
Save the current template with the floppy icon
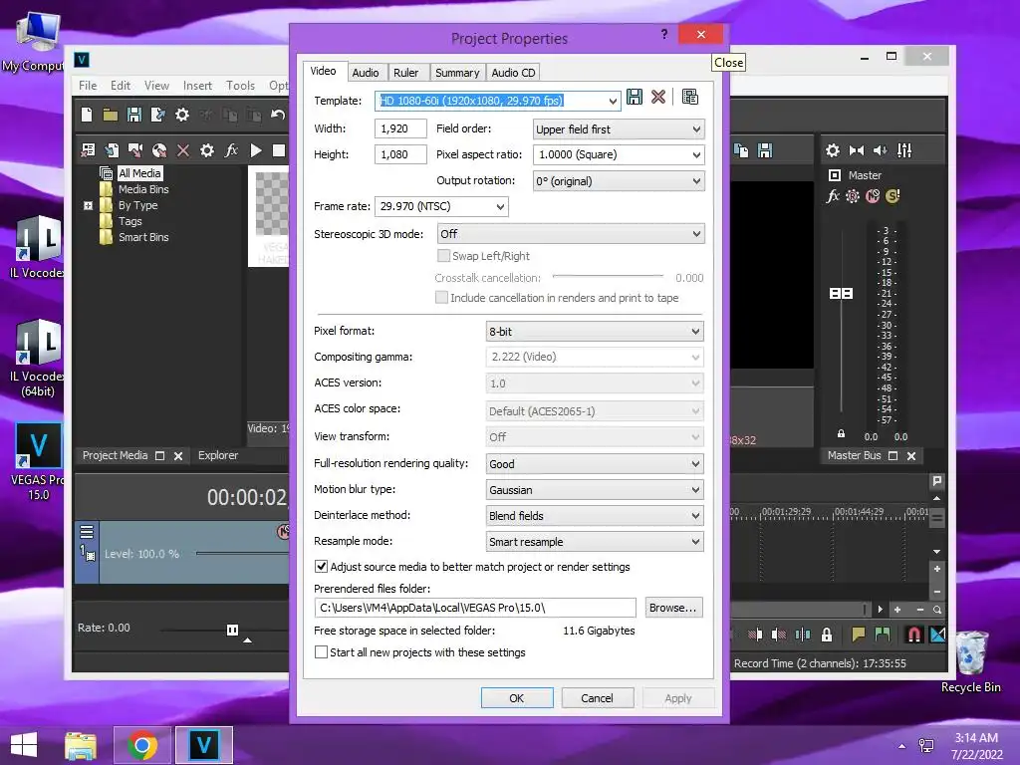tap(635, 98)
